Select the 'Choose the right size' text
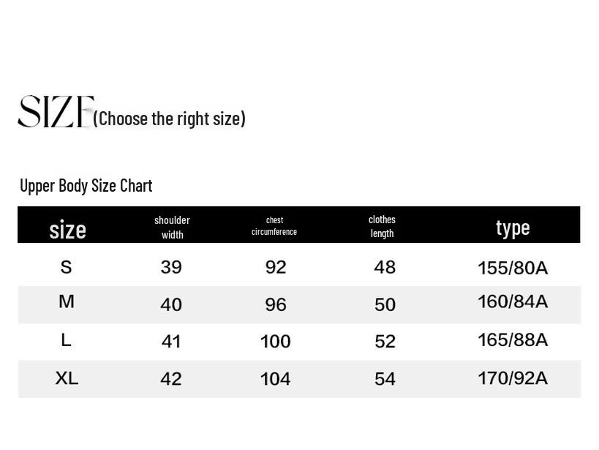The width and height of the screenshot is (599, 450). [169, 119]
